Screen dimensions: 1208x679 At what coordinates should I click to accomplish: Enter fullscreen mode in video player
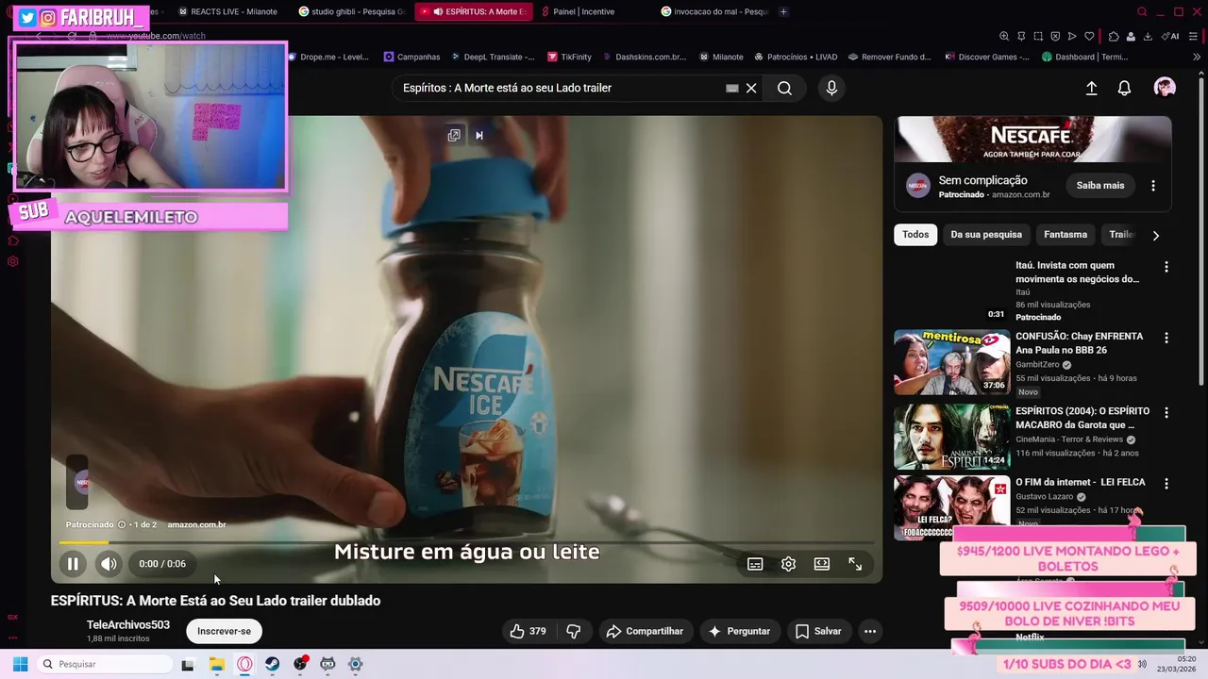pyautogui.click(x=855, y=564)
